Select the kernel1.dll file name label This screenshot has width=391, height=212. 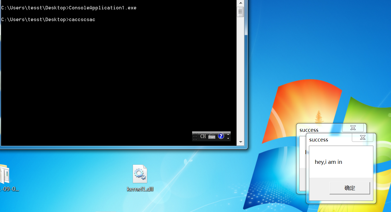(140, 189)
